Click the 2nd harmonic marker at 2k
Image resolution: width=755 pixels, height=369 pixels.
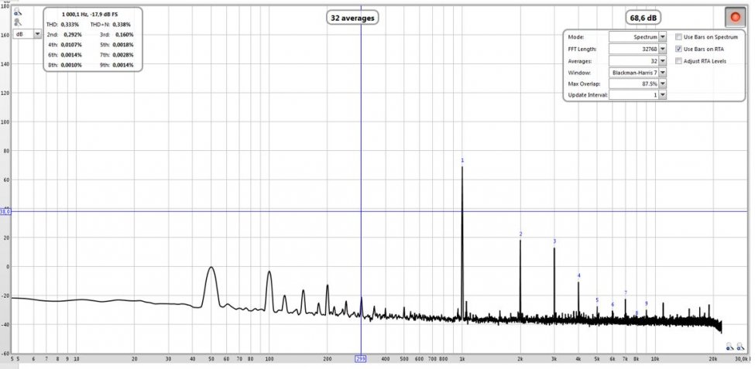tap(520, 234)
